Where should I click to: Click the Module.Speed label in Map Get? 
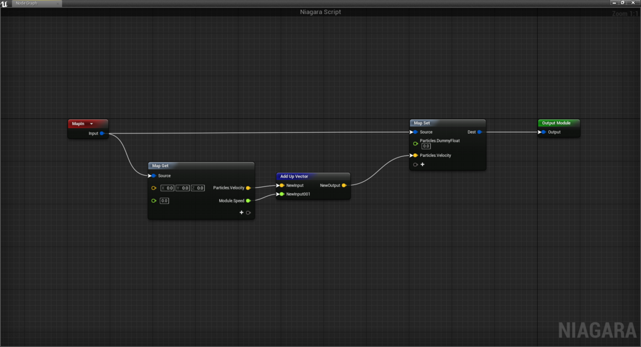(232, 201)
